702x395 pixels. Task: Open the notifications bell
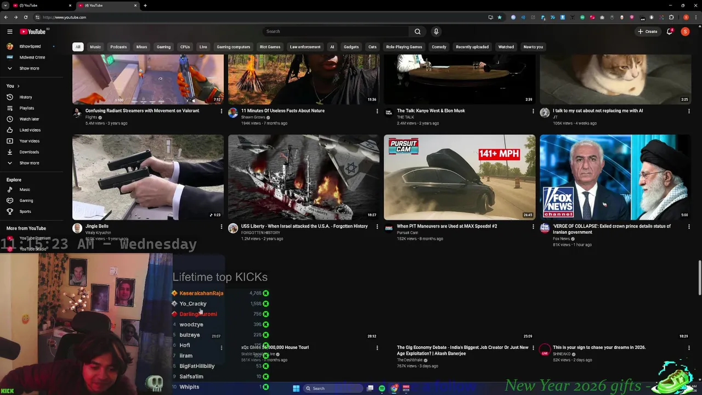(x=670, y=31)
